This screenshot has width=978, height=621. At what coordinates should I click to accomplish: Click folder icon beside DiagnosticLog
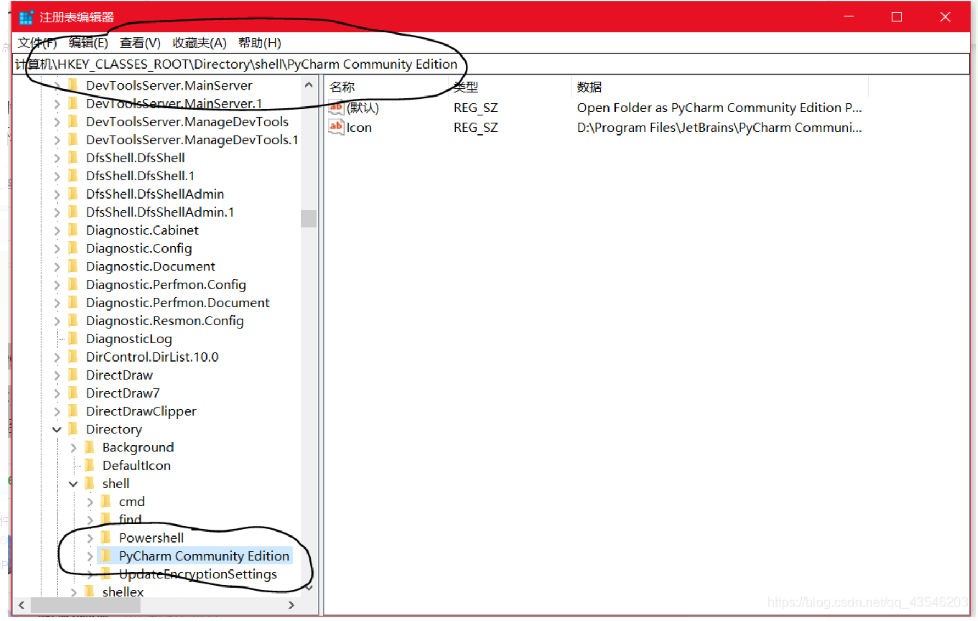coord(73,339)
